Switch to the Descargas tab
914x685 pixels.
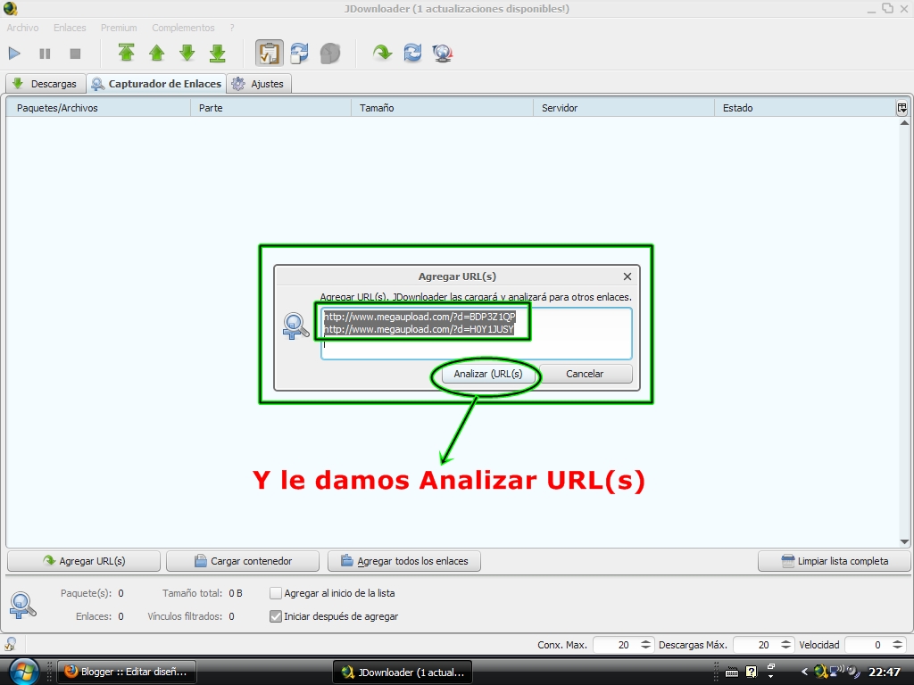point(46,83)
